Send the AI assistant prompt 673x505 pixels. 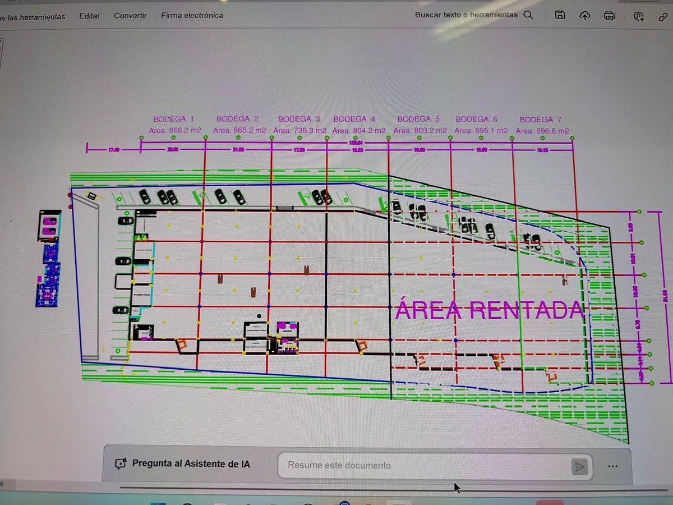click(579, 466)
